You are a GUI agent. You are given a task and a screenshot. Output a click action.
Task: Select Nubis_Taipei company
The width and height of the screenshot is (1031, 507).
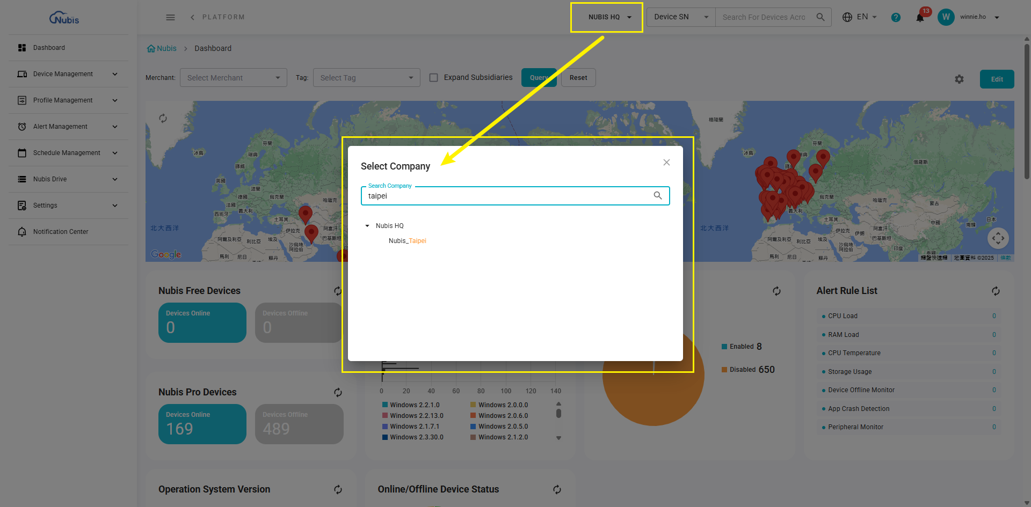click(408, 241)
